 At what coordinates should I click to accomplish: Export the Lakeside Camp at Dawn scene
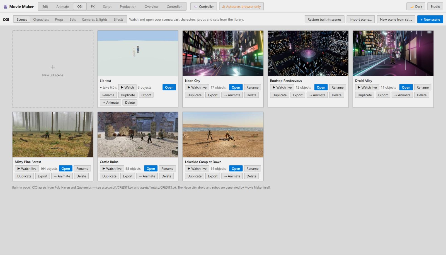pos(213,176)
